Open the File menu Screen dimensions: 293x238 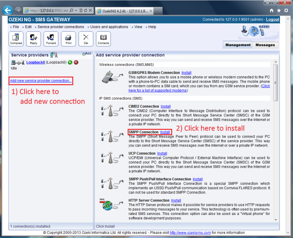point(16,27)
